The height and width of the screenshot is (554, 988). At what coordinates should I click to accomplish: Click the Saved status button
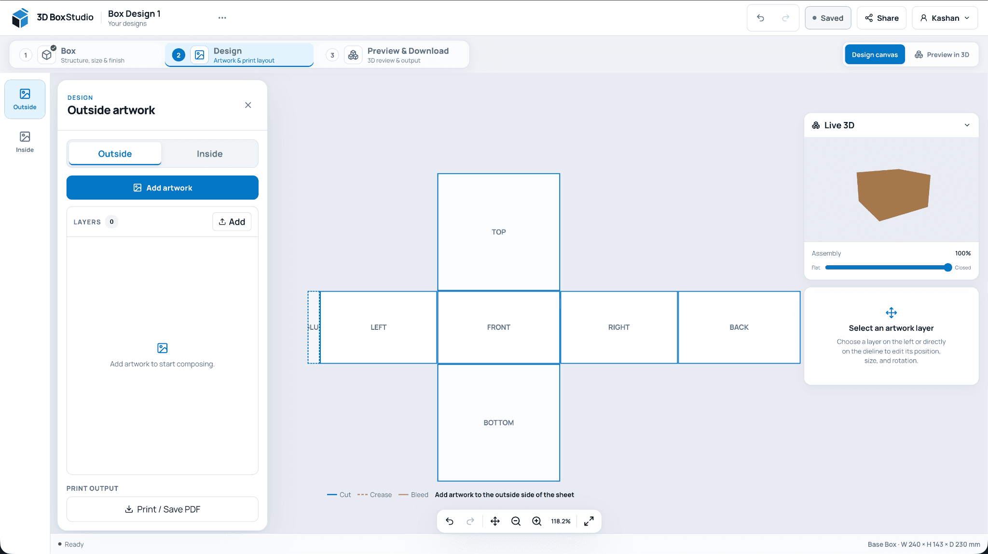click(828, 18)
